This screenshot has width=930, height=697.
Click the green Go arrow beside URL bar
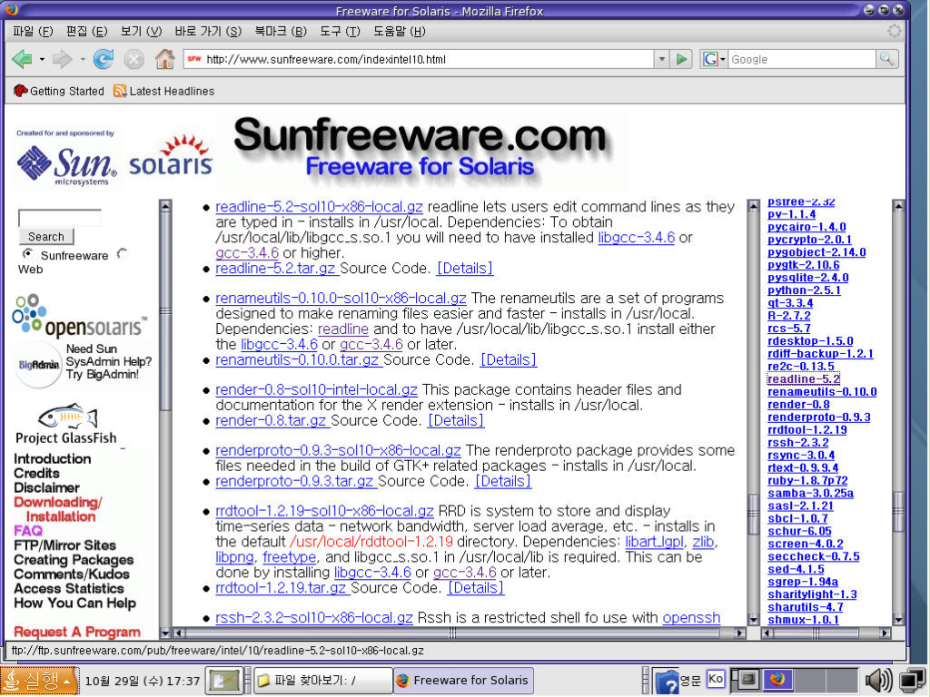click(x=681, y=59)
